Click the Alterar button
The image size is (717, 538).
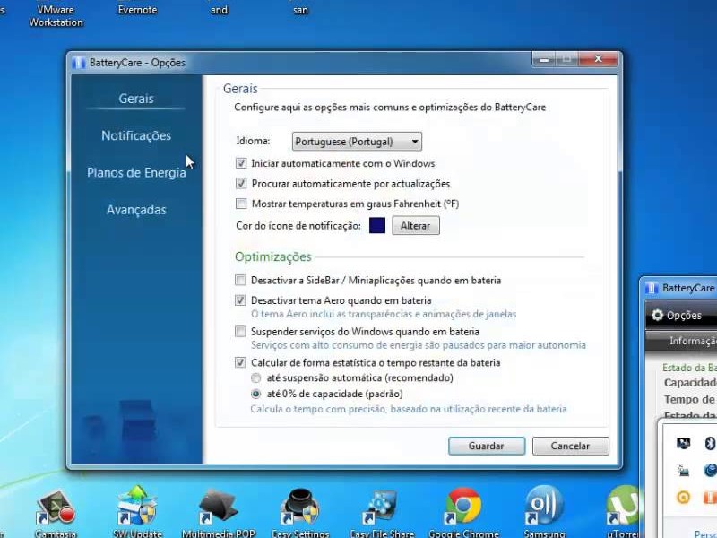click(x=415, y=226)
